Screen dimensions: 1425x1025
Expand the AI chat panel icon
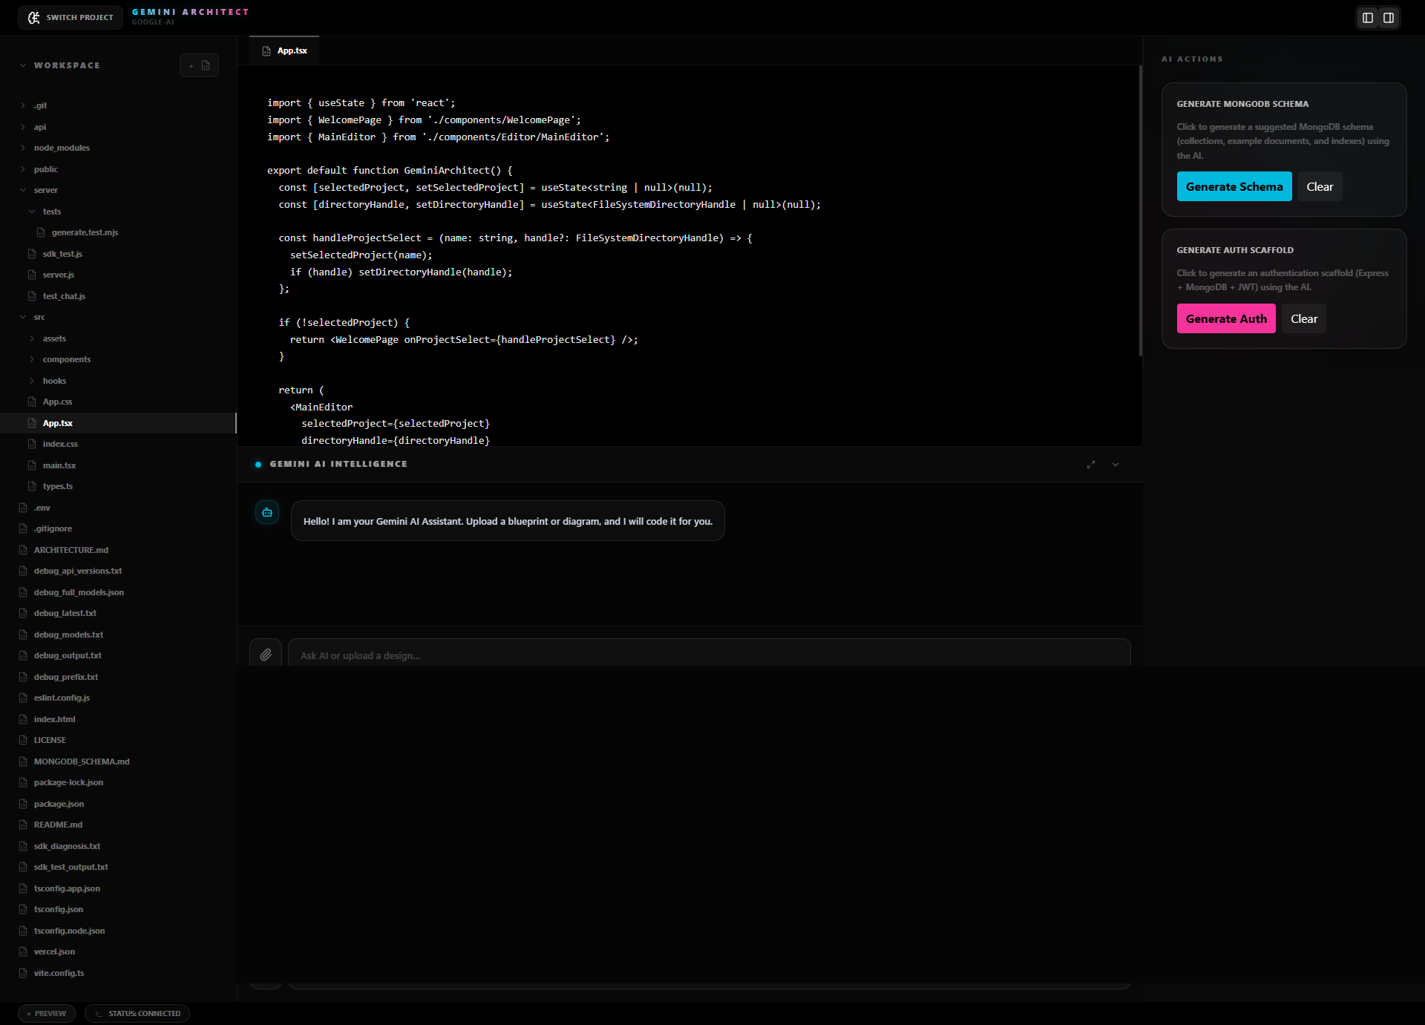tap(1090, 465)
